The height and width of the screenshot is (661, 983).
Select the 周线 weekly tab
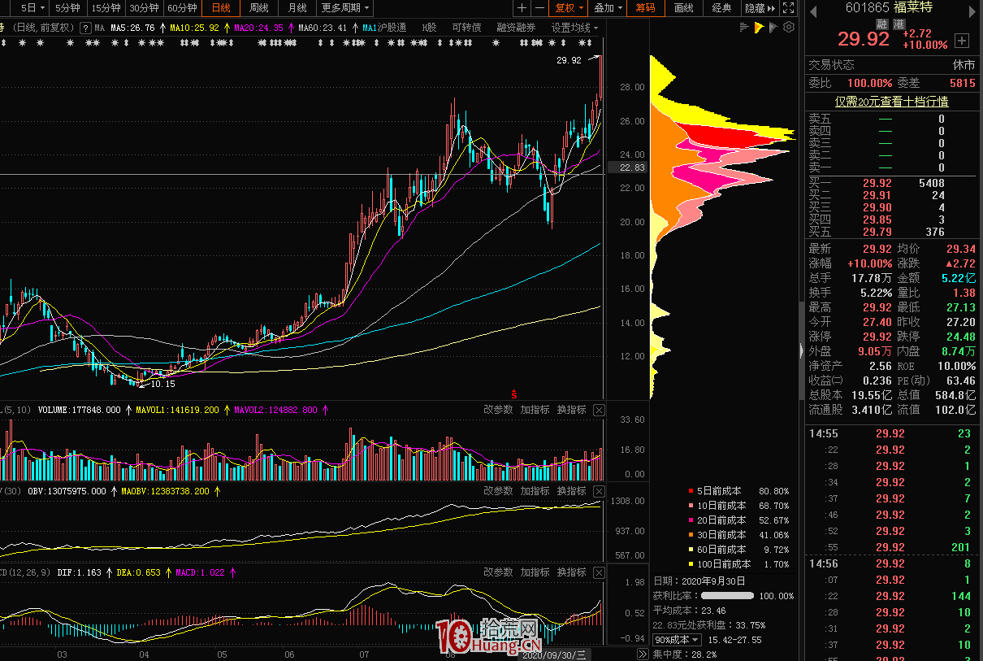click(259, 8)
